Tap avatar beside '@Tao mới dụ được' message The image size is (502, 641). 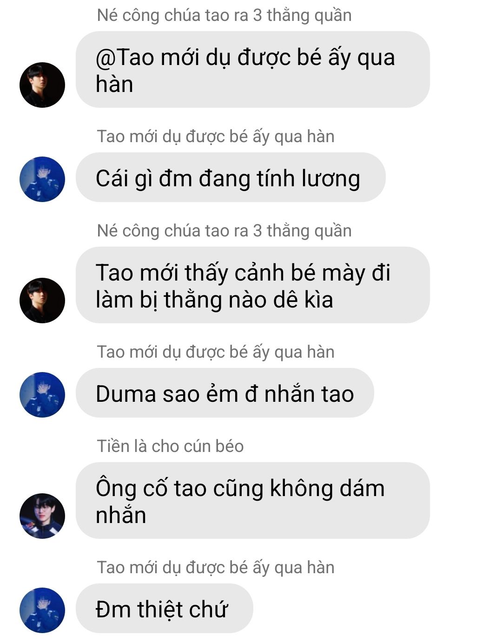[x=42, y=85]
